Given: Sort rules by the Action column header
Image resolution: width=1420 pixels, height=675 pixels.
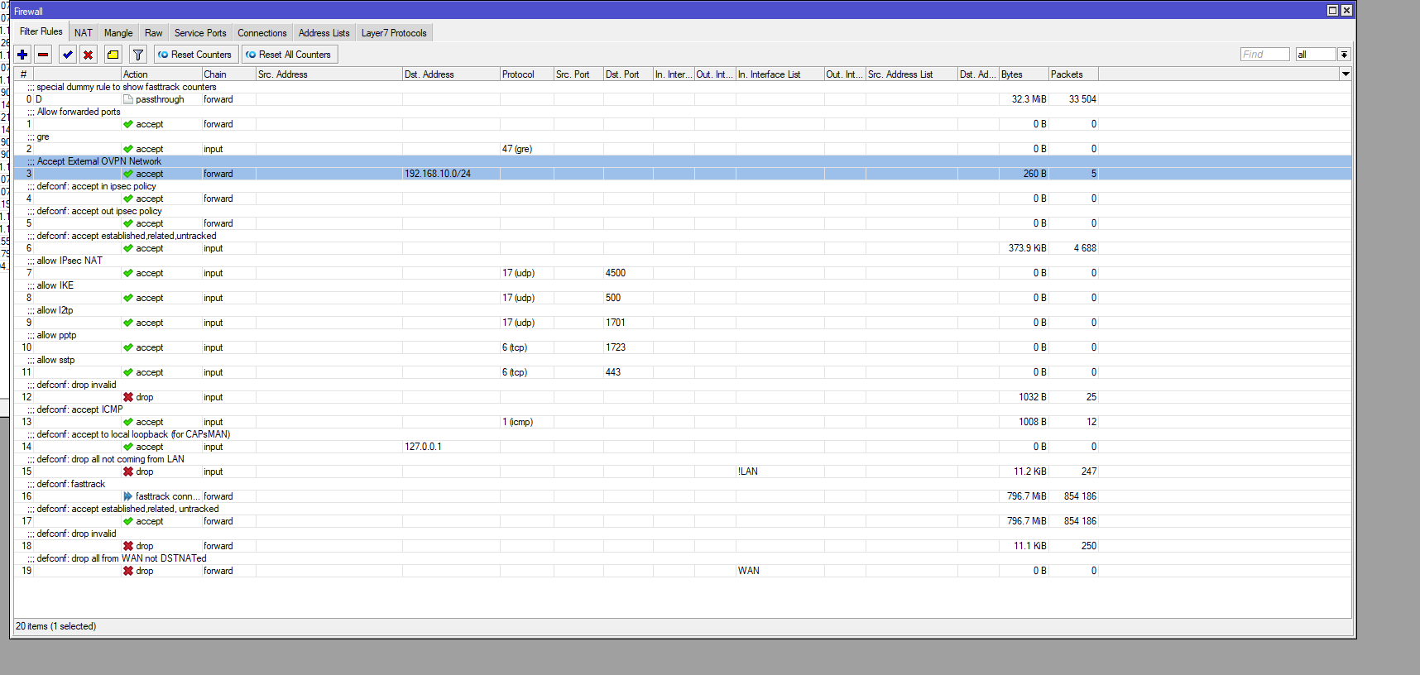Looking at the screenshot, I should [161, 74].
